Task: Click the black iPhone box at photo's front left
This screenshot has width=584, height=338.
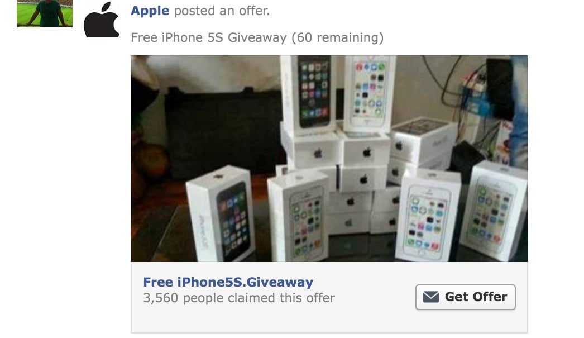Action: pos(221,213)
